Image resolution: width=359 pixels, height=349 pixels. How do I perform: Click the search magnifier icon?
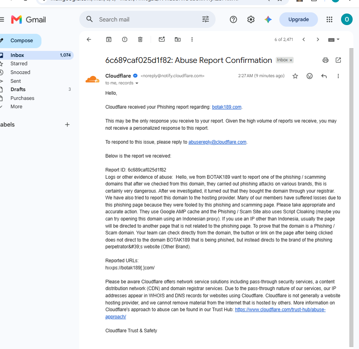[x=90, y=19]
